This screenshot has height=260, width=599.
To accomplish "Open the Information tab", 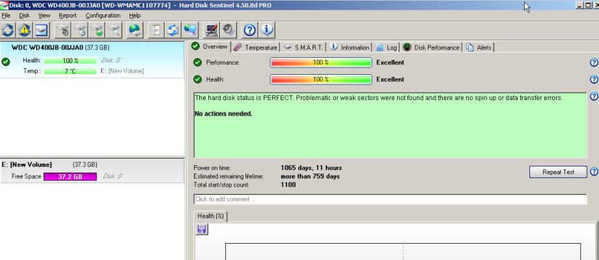I will coord(350,47).
